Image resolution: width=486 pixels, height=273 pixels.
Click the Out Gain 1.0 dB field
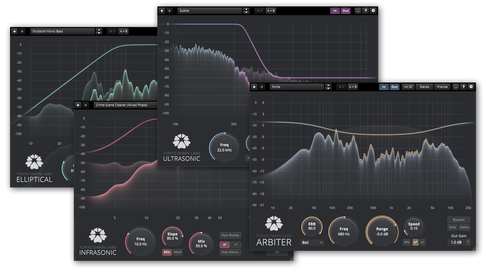(456, 242)
